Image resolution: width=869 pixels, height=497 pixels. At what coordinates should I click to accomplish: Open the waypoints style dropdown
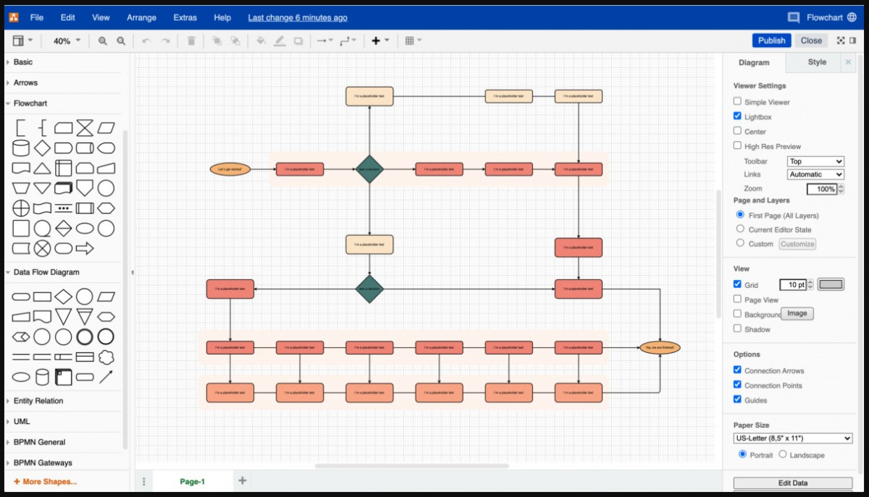point(348,41)
